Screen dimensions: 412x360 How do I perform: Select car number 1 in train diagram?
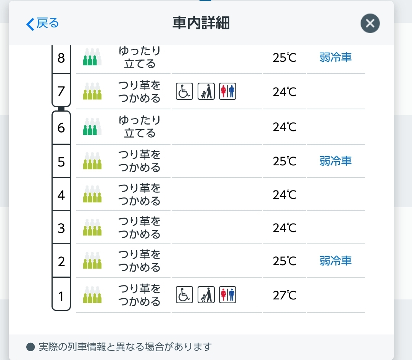pos(61,295)
